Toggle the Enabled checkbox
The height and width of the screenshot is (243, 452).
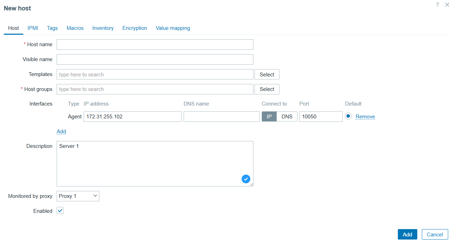point(60,211)
